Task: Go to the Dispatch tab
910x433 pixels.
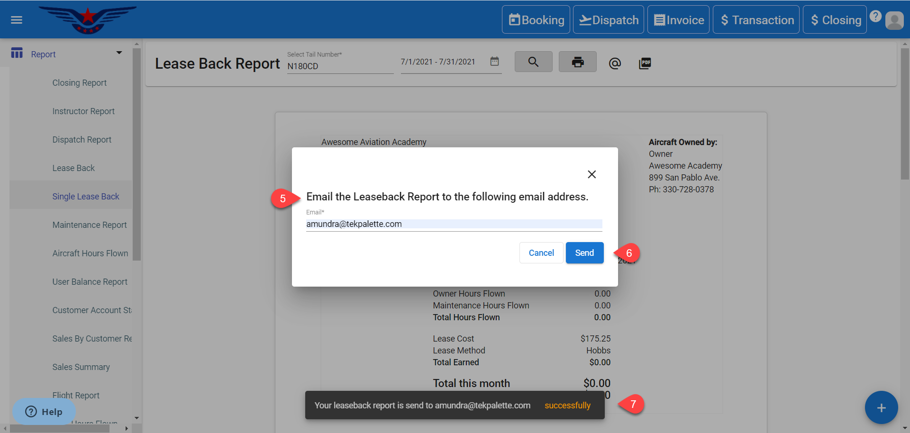Action: click(609, 20)
